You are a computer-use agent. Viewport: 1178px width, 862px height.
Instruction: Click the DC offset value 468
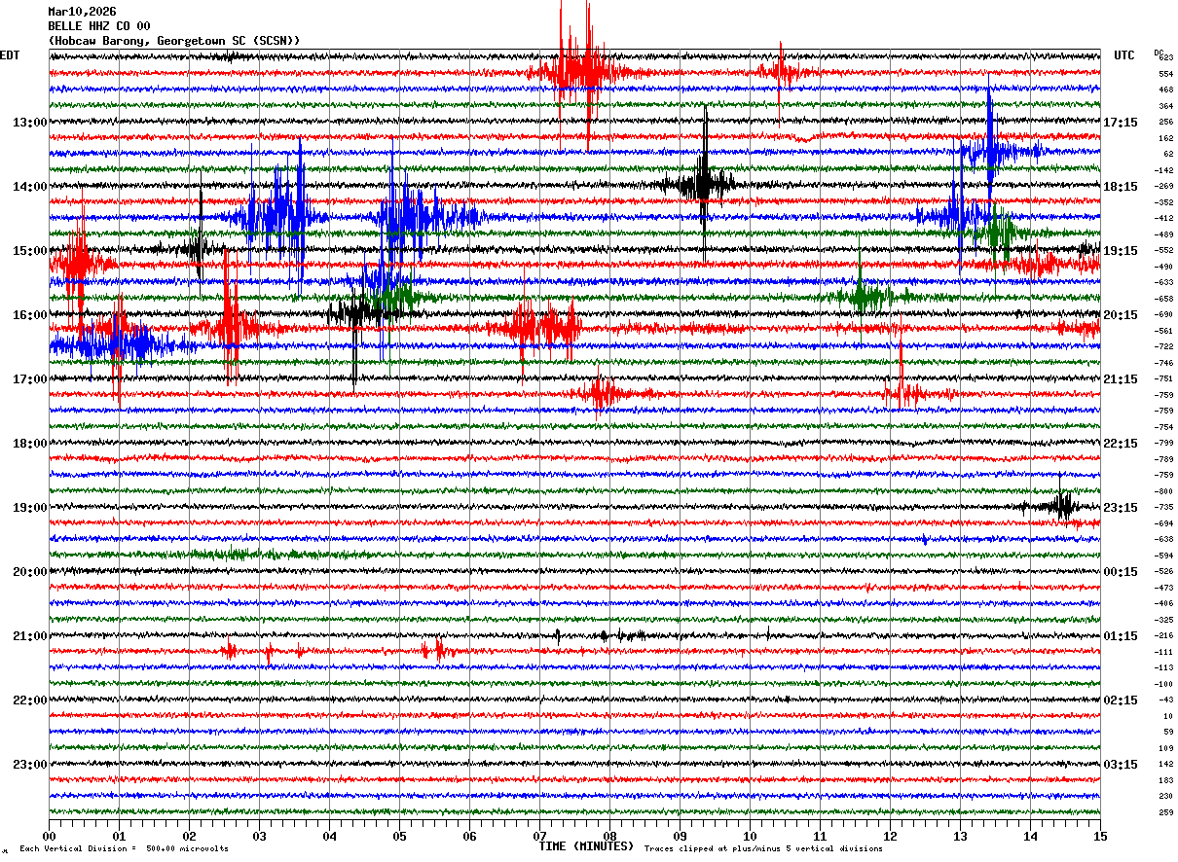1166,90
